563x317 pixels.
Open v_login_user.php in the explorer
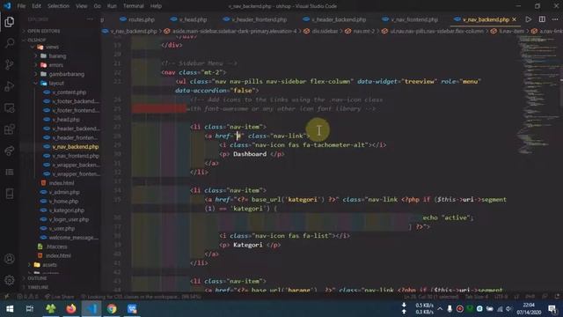click(x=69, y=219)
